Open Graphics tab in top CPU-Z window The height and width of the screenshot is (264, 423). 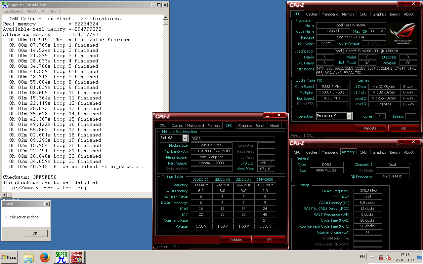(x=379, y=14)
